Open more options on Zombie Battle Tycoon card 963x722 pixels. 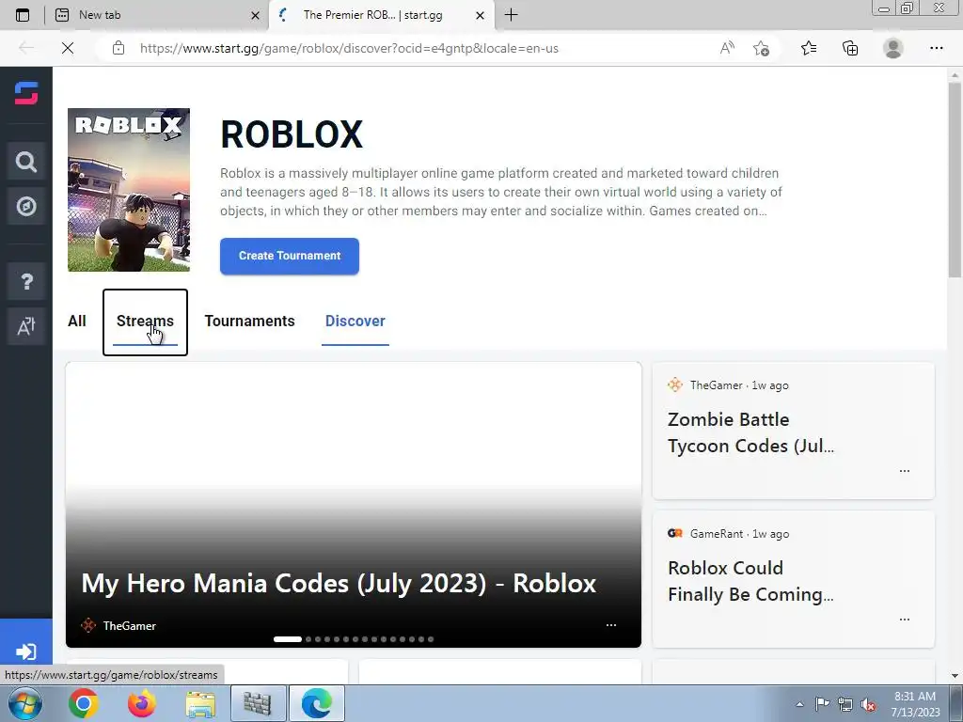tap(904, 471)
